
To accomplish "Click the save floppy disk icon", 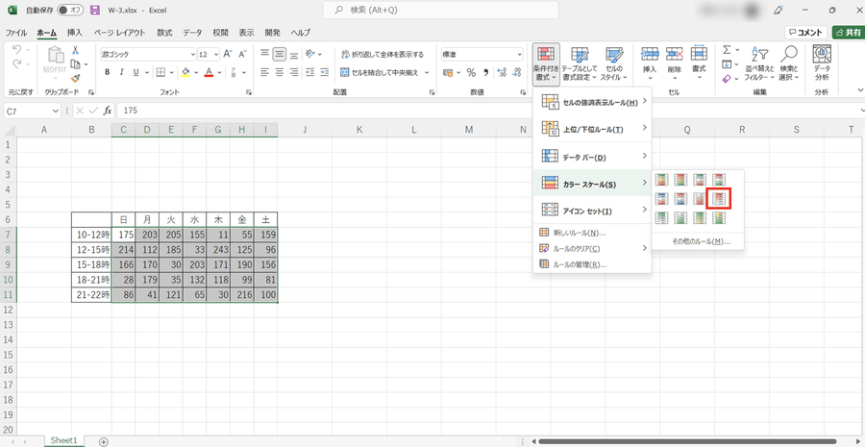I will tap(95, 10).
